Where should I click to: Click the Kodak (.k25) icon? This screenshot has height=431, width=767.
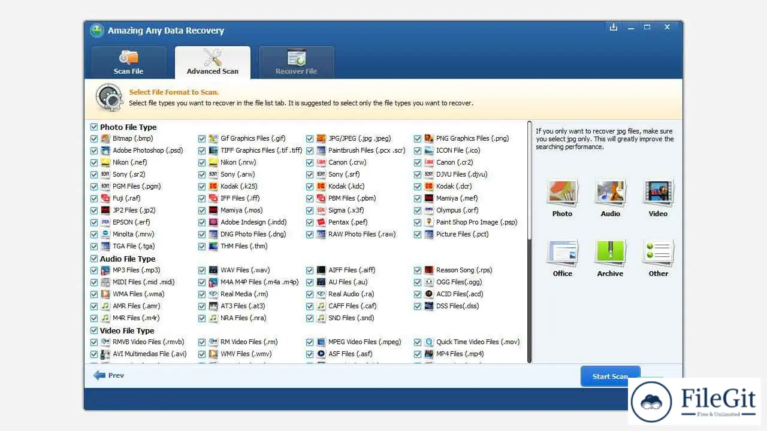point(213,186)
